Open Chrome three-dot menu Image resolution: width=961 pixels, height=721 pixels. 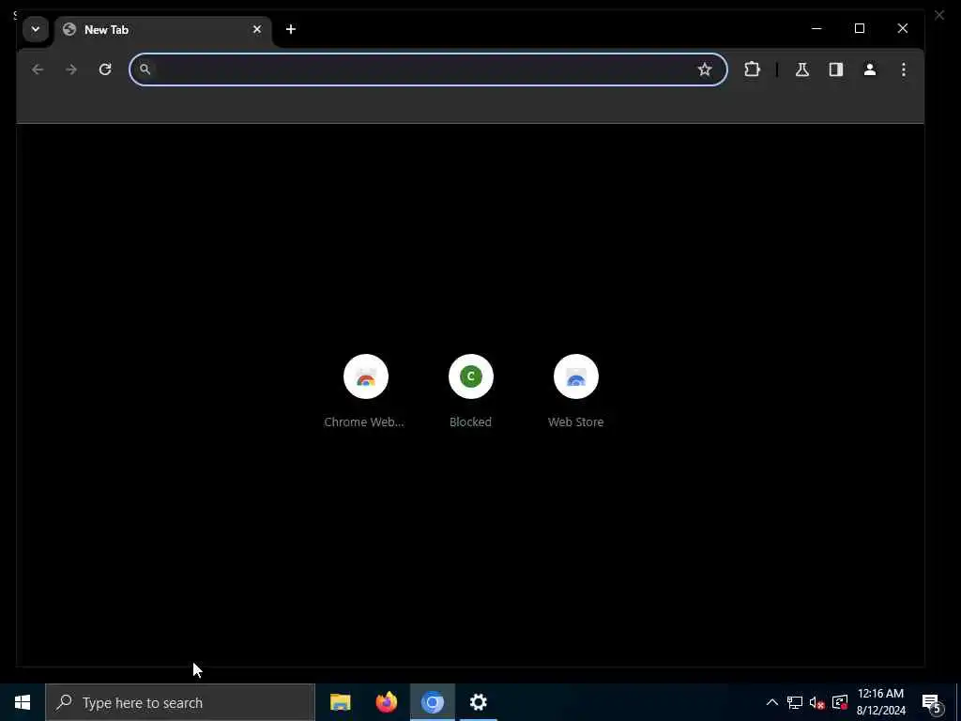[x=904, y=69]
